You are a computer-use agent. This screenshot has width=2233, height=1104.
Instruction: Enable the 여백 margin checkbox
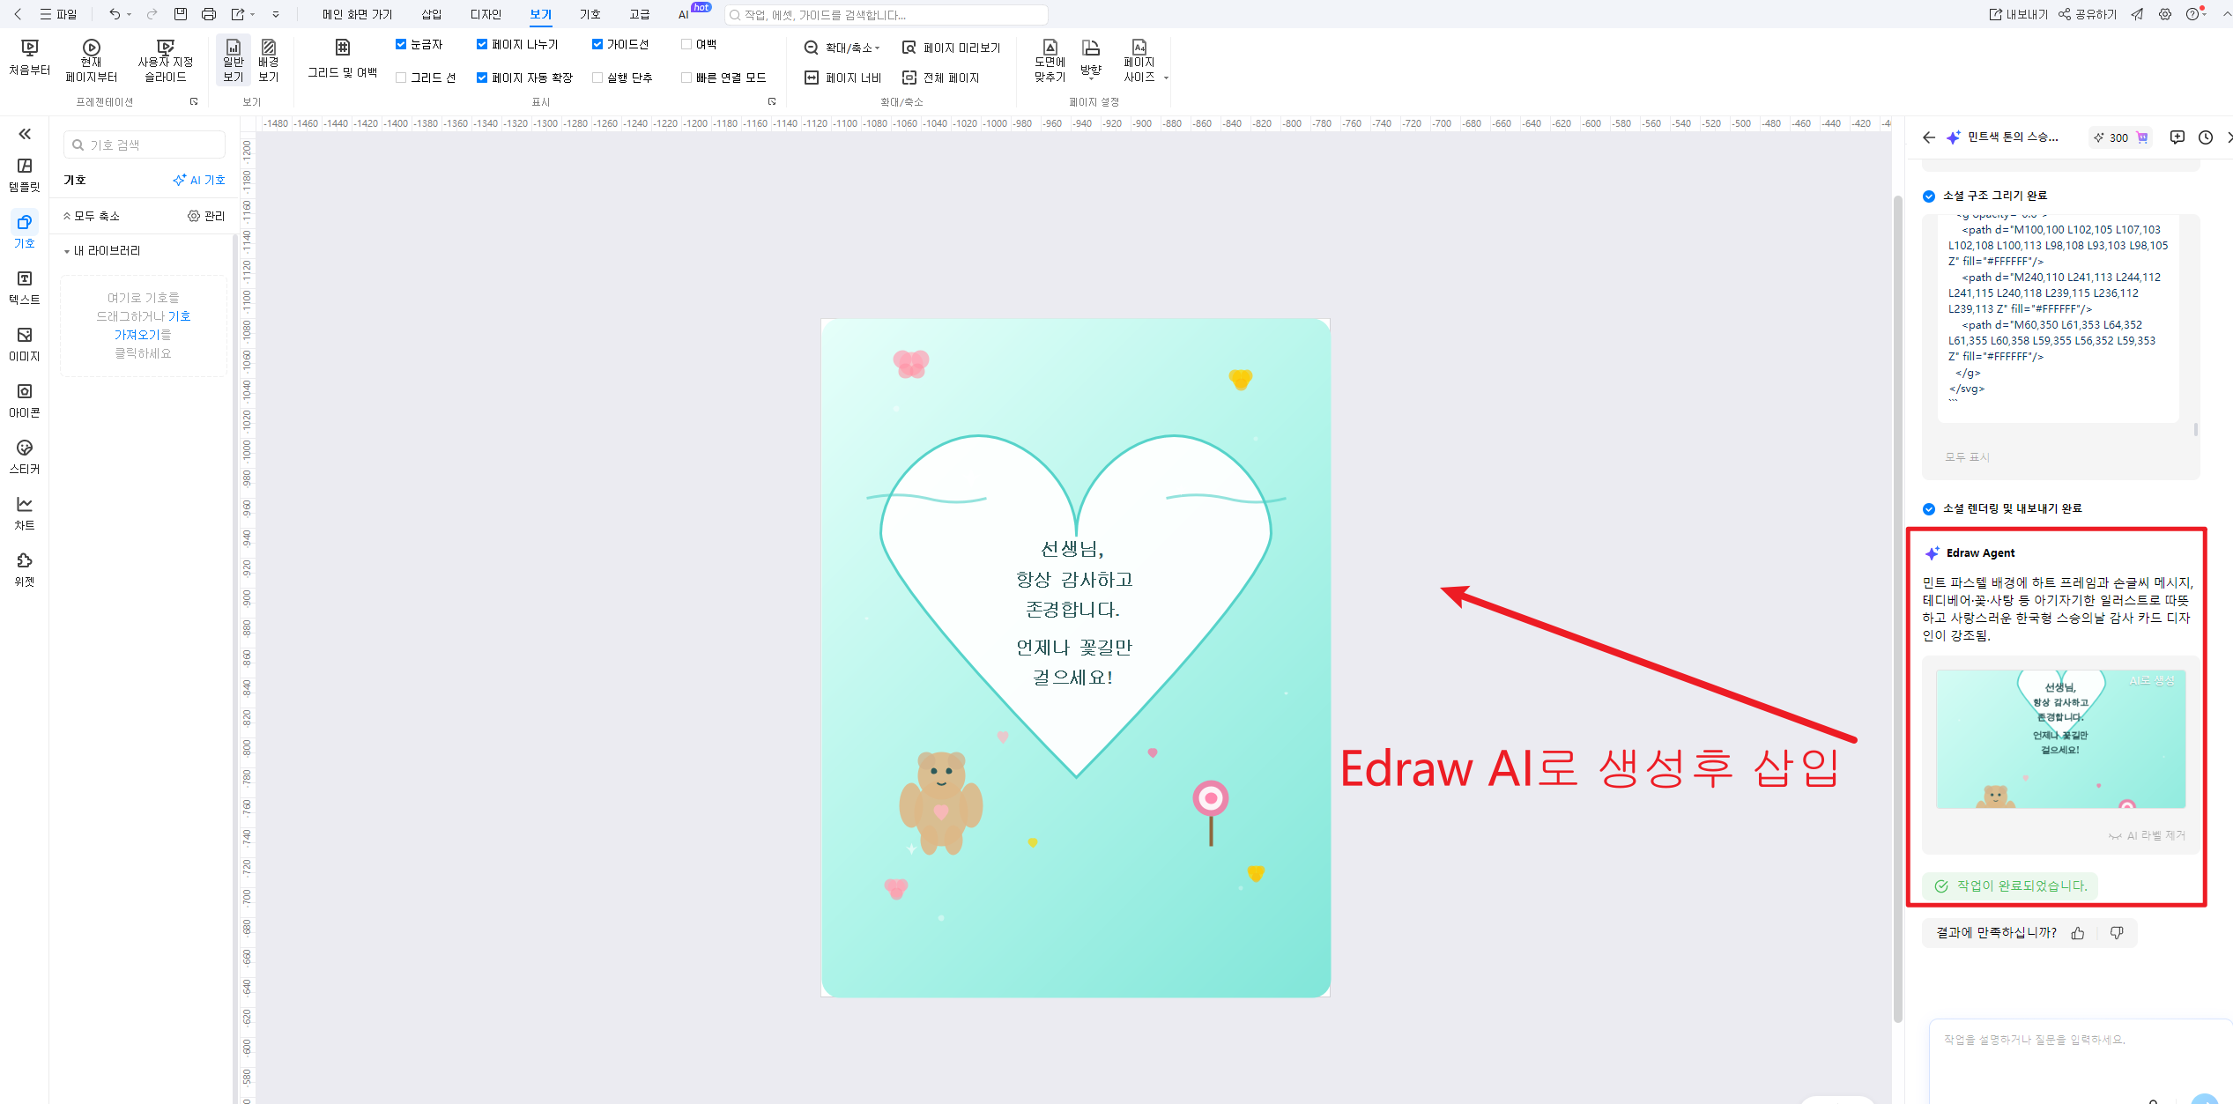pyautogui.click(x=686, y=43)
